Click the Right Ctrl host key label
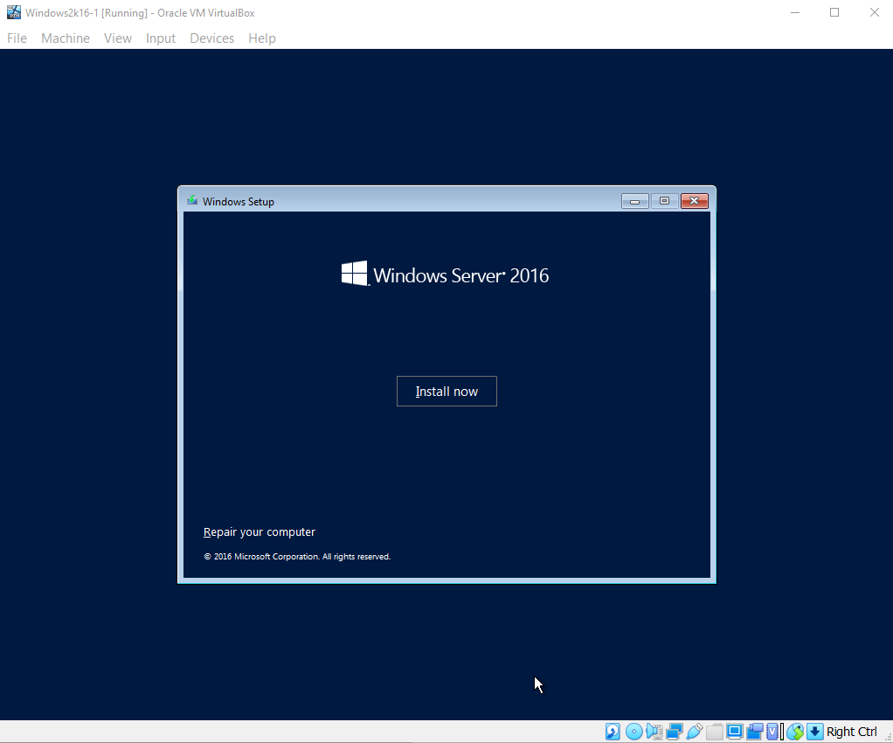The width and height of the screenshot is (893, 743). click(851, 732)
